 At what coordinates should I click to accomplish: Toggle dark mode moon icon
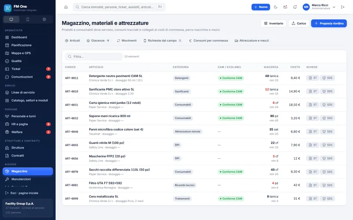coord(275,7)
